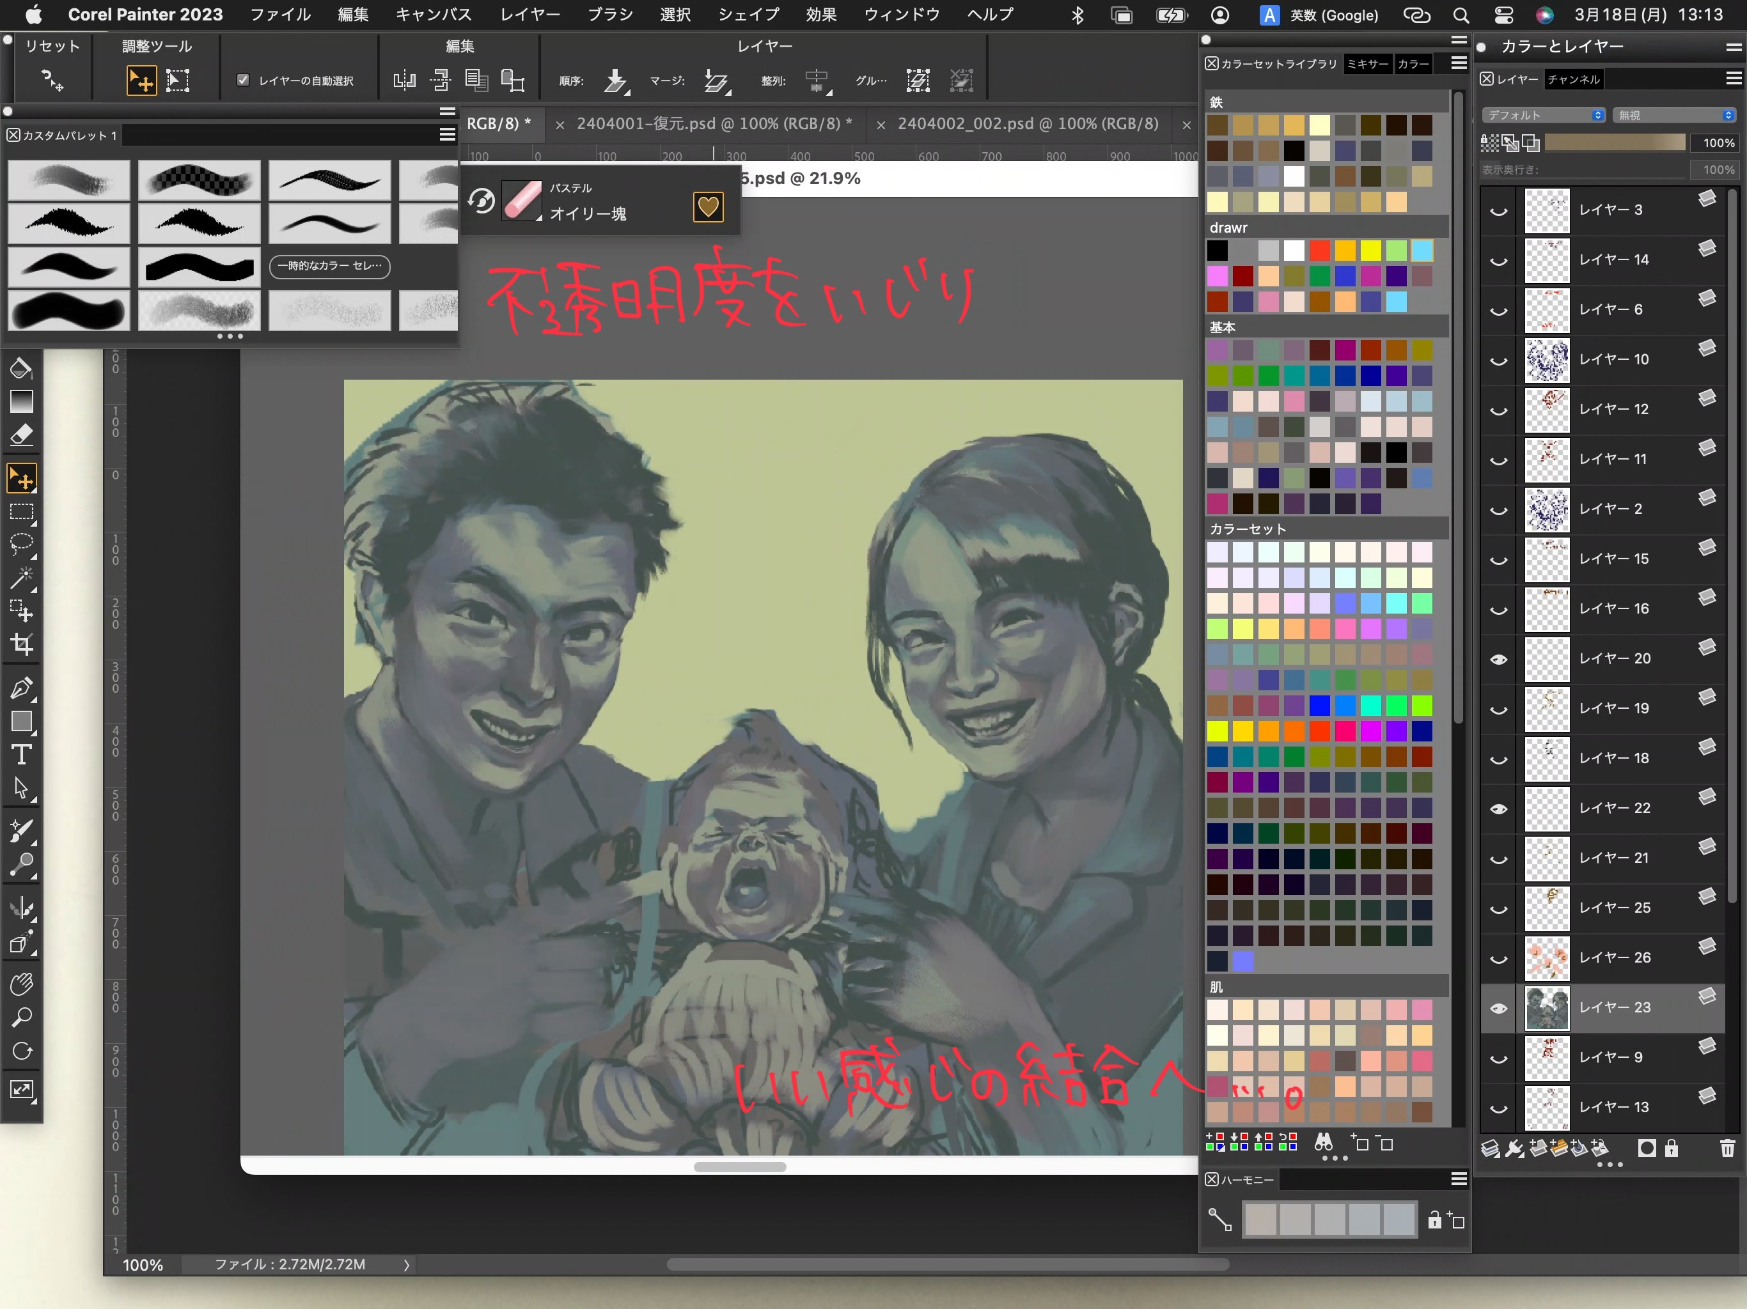Switch to the 2404001-復元.psd document tab
The height and width of the screenshot is (1309, 1747).
(x=714, y=123)
